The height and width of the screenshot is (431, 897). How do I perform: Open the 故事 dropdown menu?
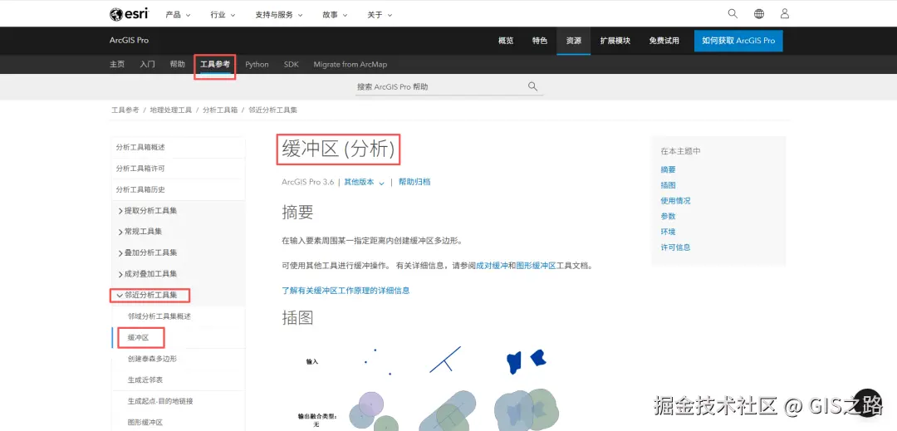click(335, 15)
